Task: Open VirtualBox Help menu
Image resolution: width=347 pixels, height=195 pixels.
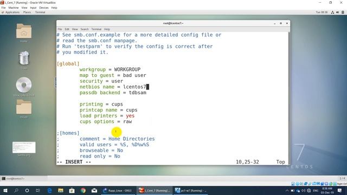Action: pos(54,8)
